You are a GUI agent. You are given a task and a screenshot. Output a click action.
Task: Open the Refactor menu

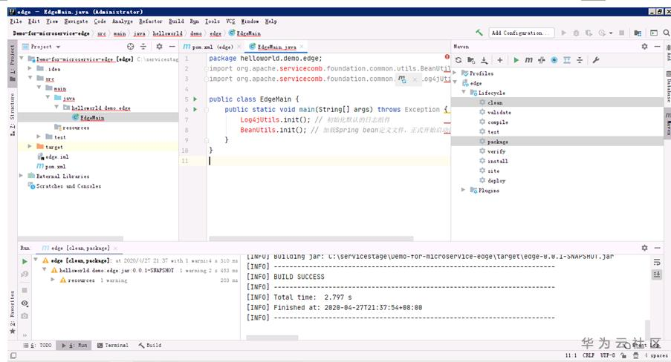[x=150, y=22]
